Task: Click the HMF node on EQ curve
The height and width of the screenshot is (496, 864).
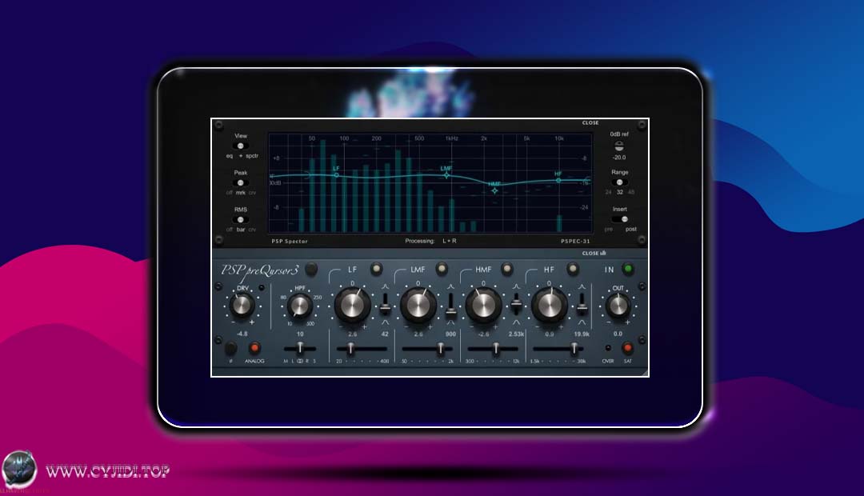Action: [x=494, y=190]
